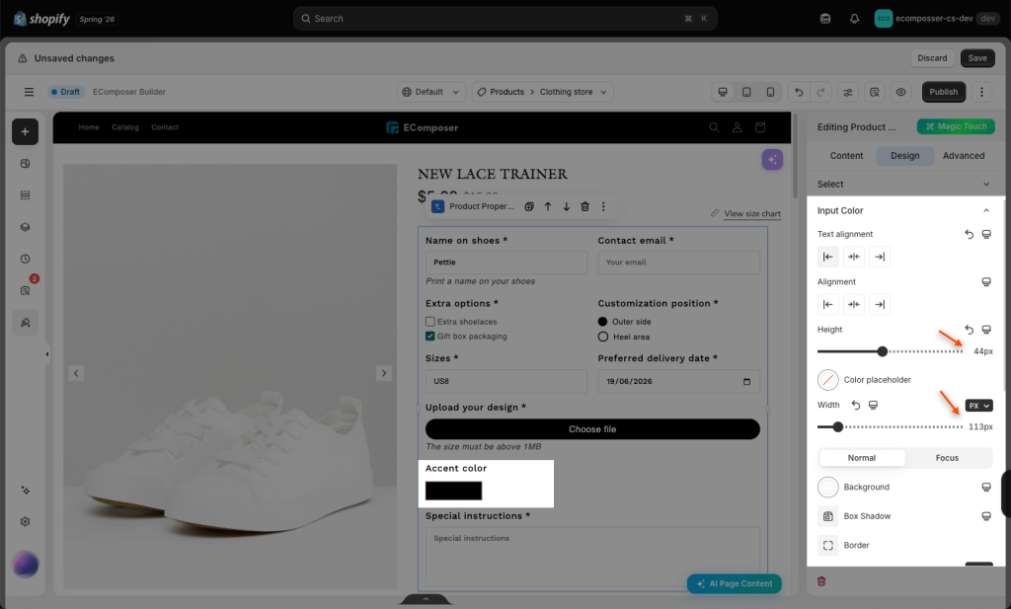Image resolution: width=1011 pixels, height=609 pixels.
Task: Click the Publish button
Action: [x=943, y=92]
